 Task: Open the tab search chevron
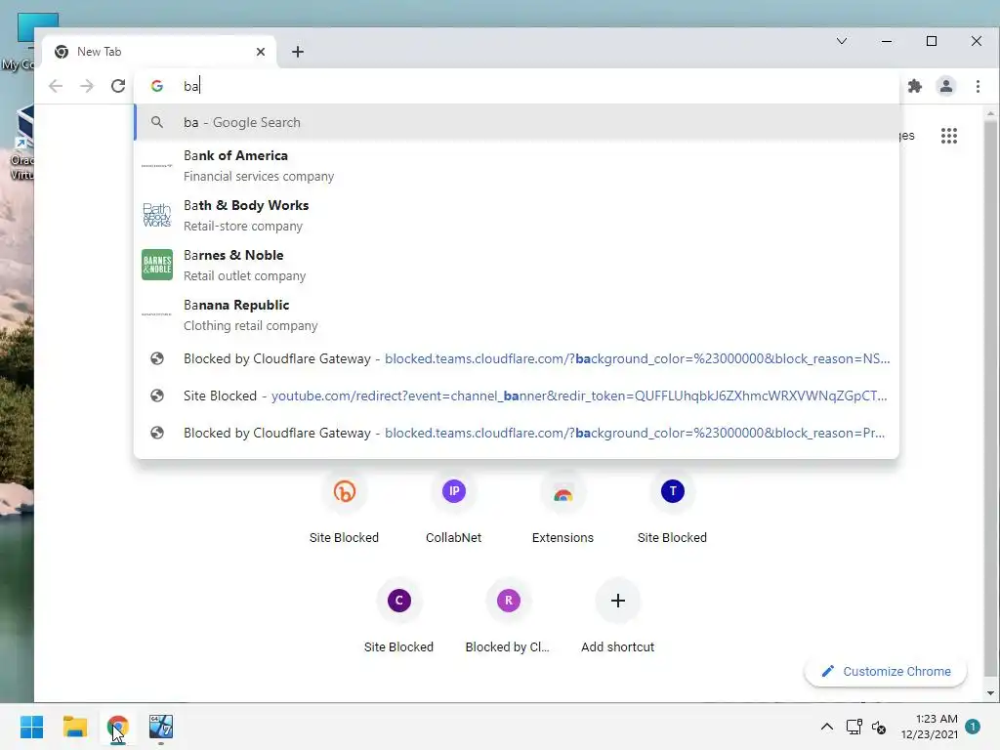[x=842, y=41]
